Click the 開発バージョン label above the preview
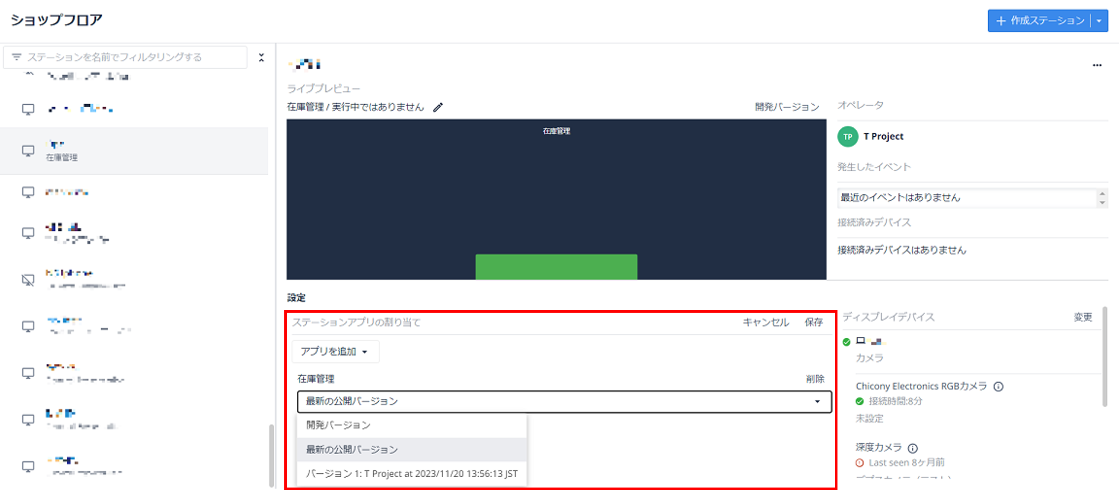 [787, 107]
